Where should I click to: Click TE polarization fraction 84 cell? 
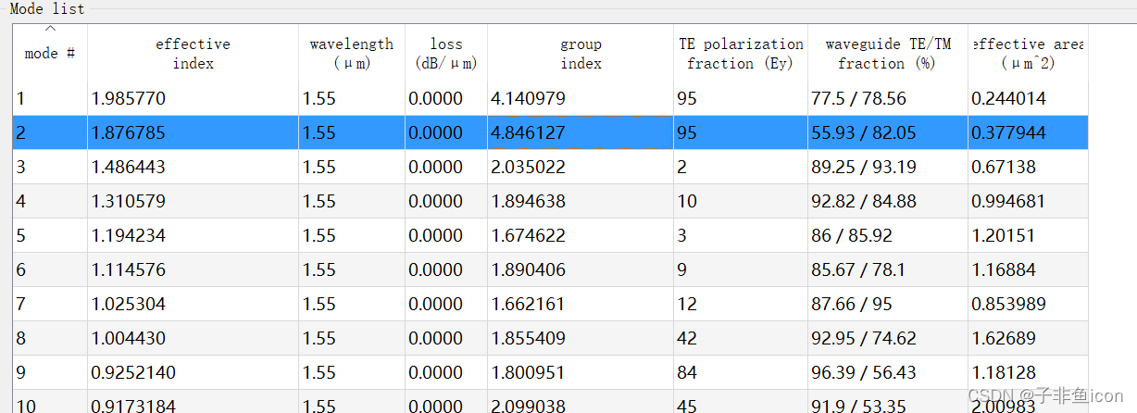[x=741, y=372]
